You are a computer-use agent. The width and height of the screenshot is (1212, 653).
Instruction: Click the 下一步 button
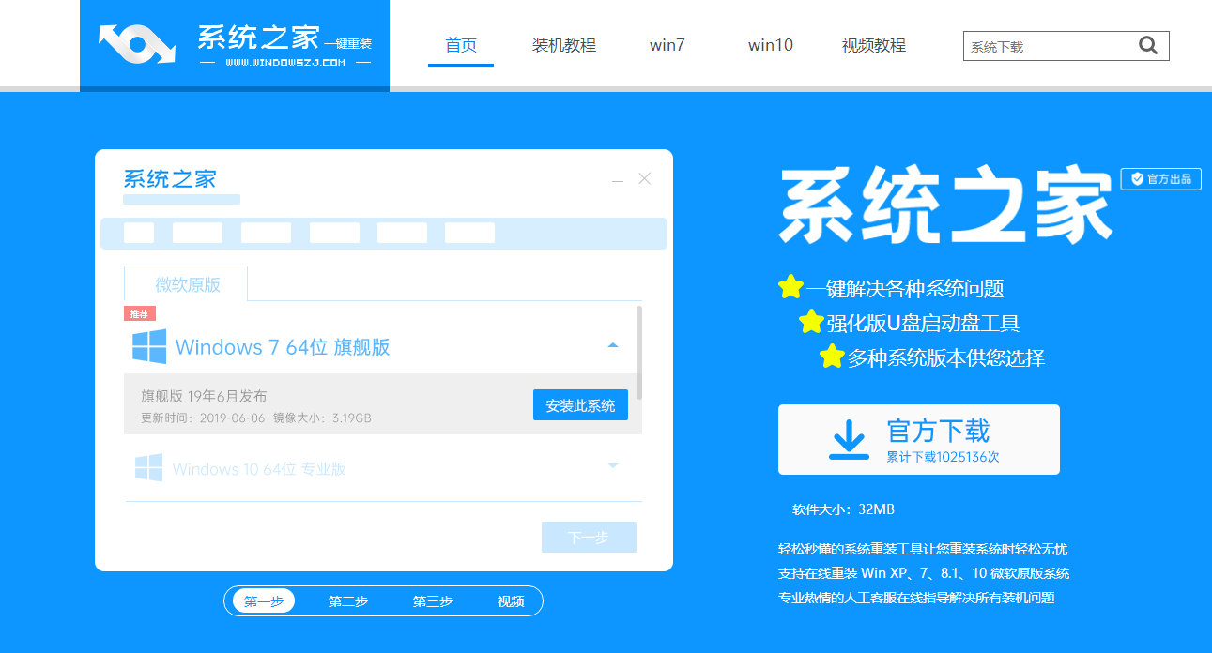click(x=589, y=538)
